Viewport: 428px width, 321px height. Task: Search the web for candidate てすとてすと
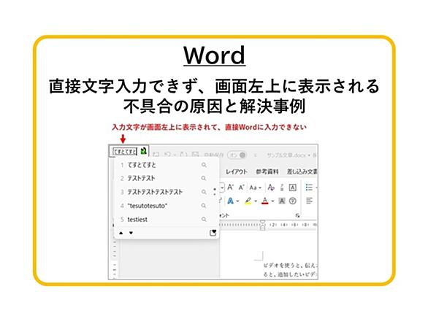point(204,165)
